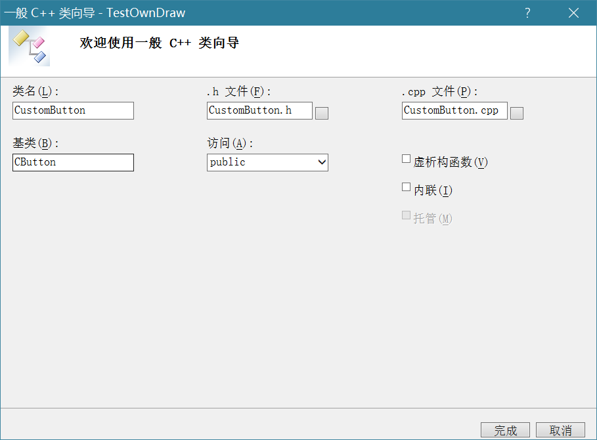Image resolution: width=597 pixels, height=440 pixels.
Task: Click the class wizard icon in header
Action: coord(30,47)
